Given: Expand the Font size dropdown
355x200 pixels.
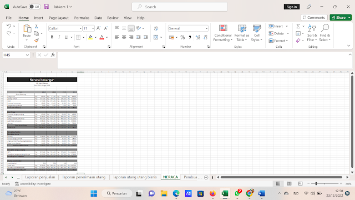Looking at the screenshot, I should click(93, 28).
